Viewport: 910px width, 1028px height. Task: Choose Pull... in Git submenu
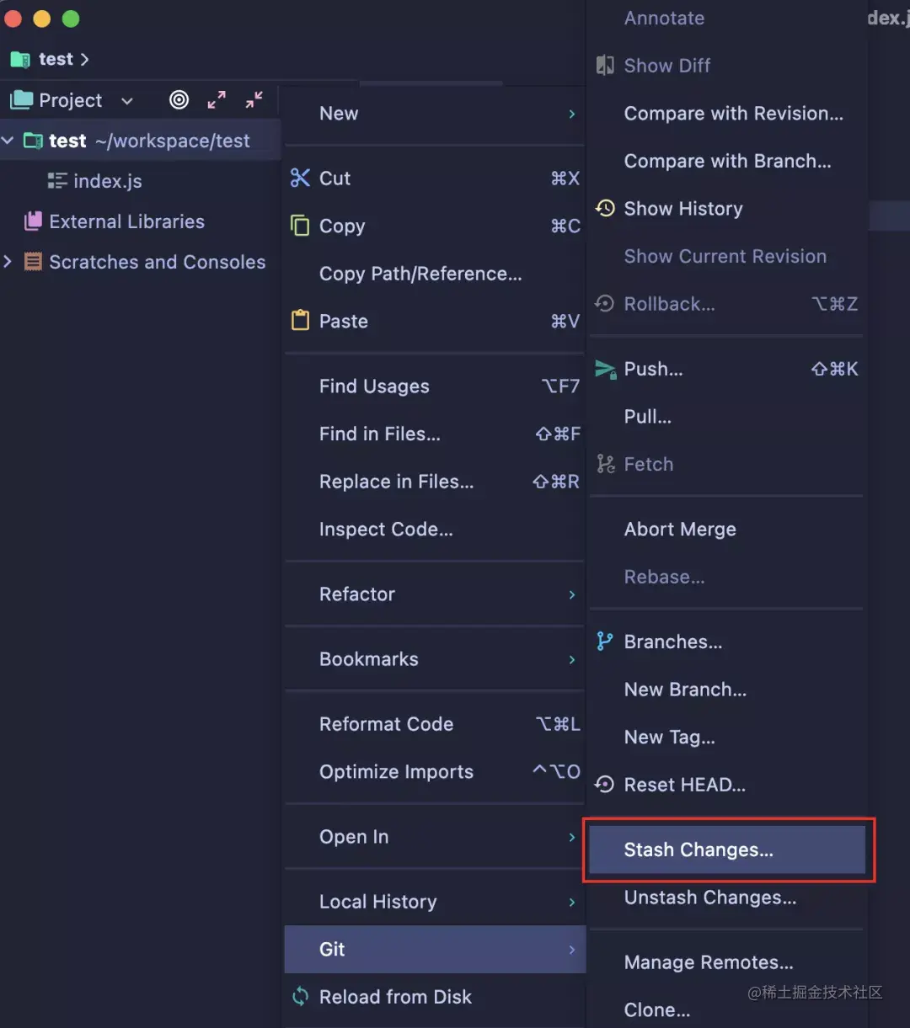pos(727,417)
